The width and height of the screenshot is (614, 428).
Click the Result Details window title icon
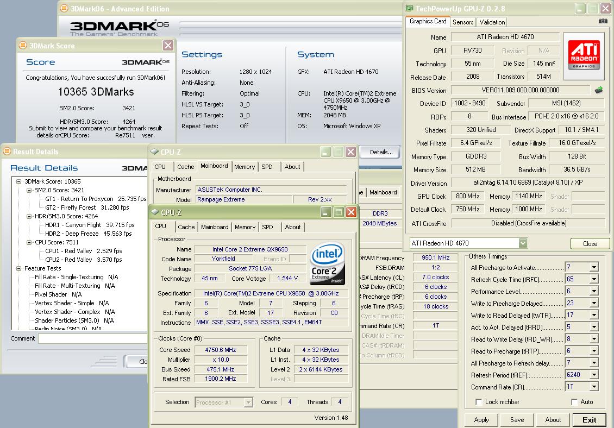[x=7, y=151]
